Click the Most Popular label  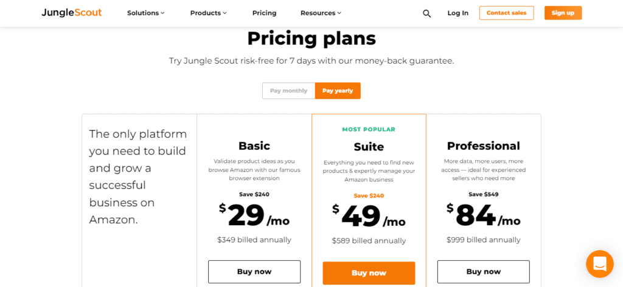[369, 130]
